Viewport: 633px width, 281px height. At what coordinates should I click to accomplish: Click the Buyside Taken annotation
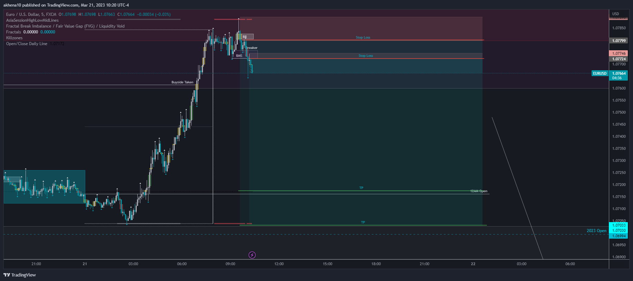[x=182, y=82]
